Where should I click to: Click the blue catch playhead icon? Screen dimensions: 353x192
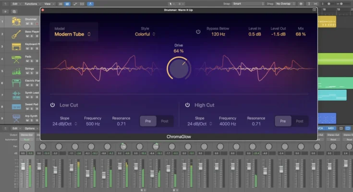point(90,4)
